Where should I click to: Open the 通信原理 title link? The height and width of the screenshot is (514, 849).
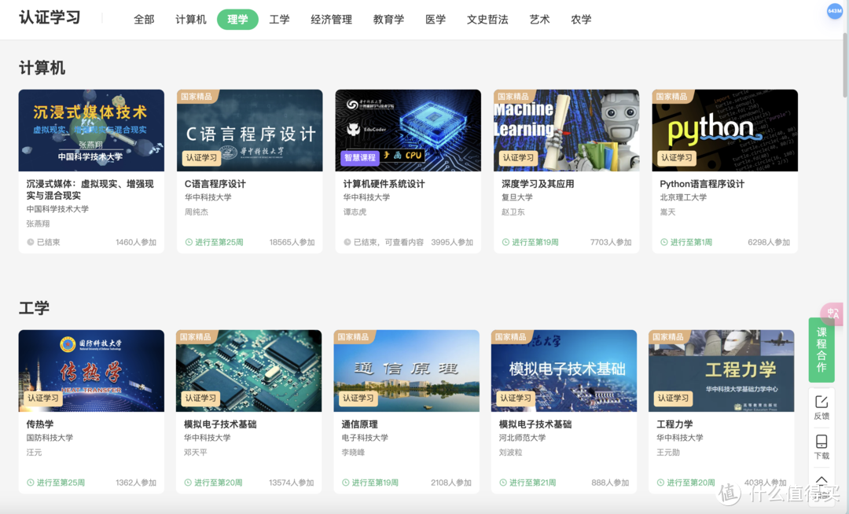click(359, 424)
